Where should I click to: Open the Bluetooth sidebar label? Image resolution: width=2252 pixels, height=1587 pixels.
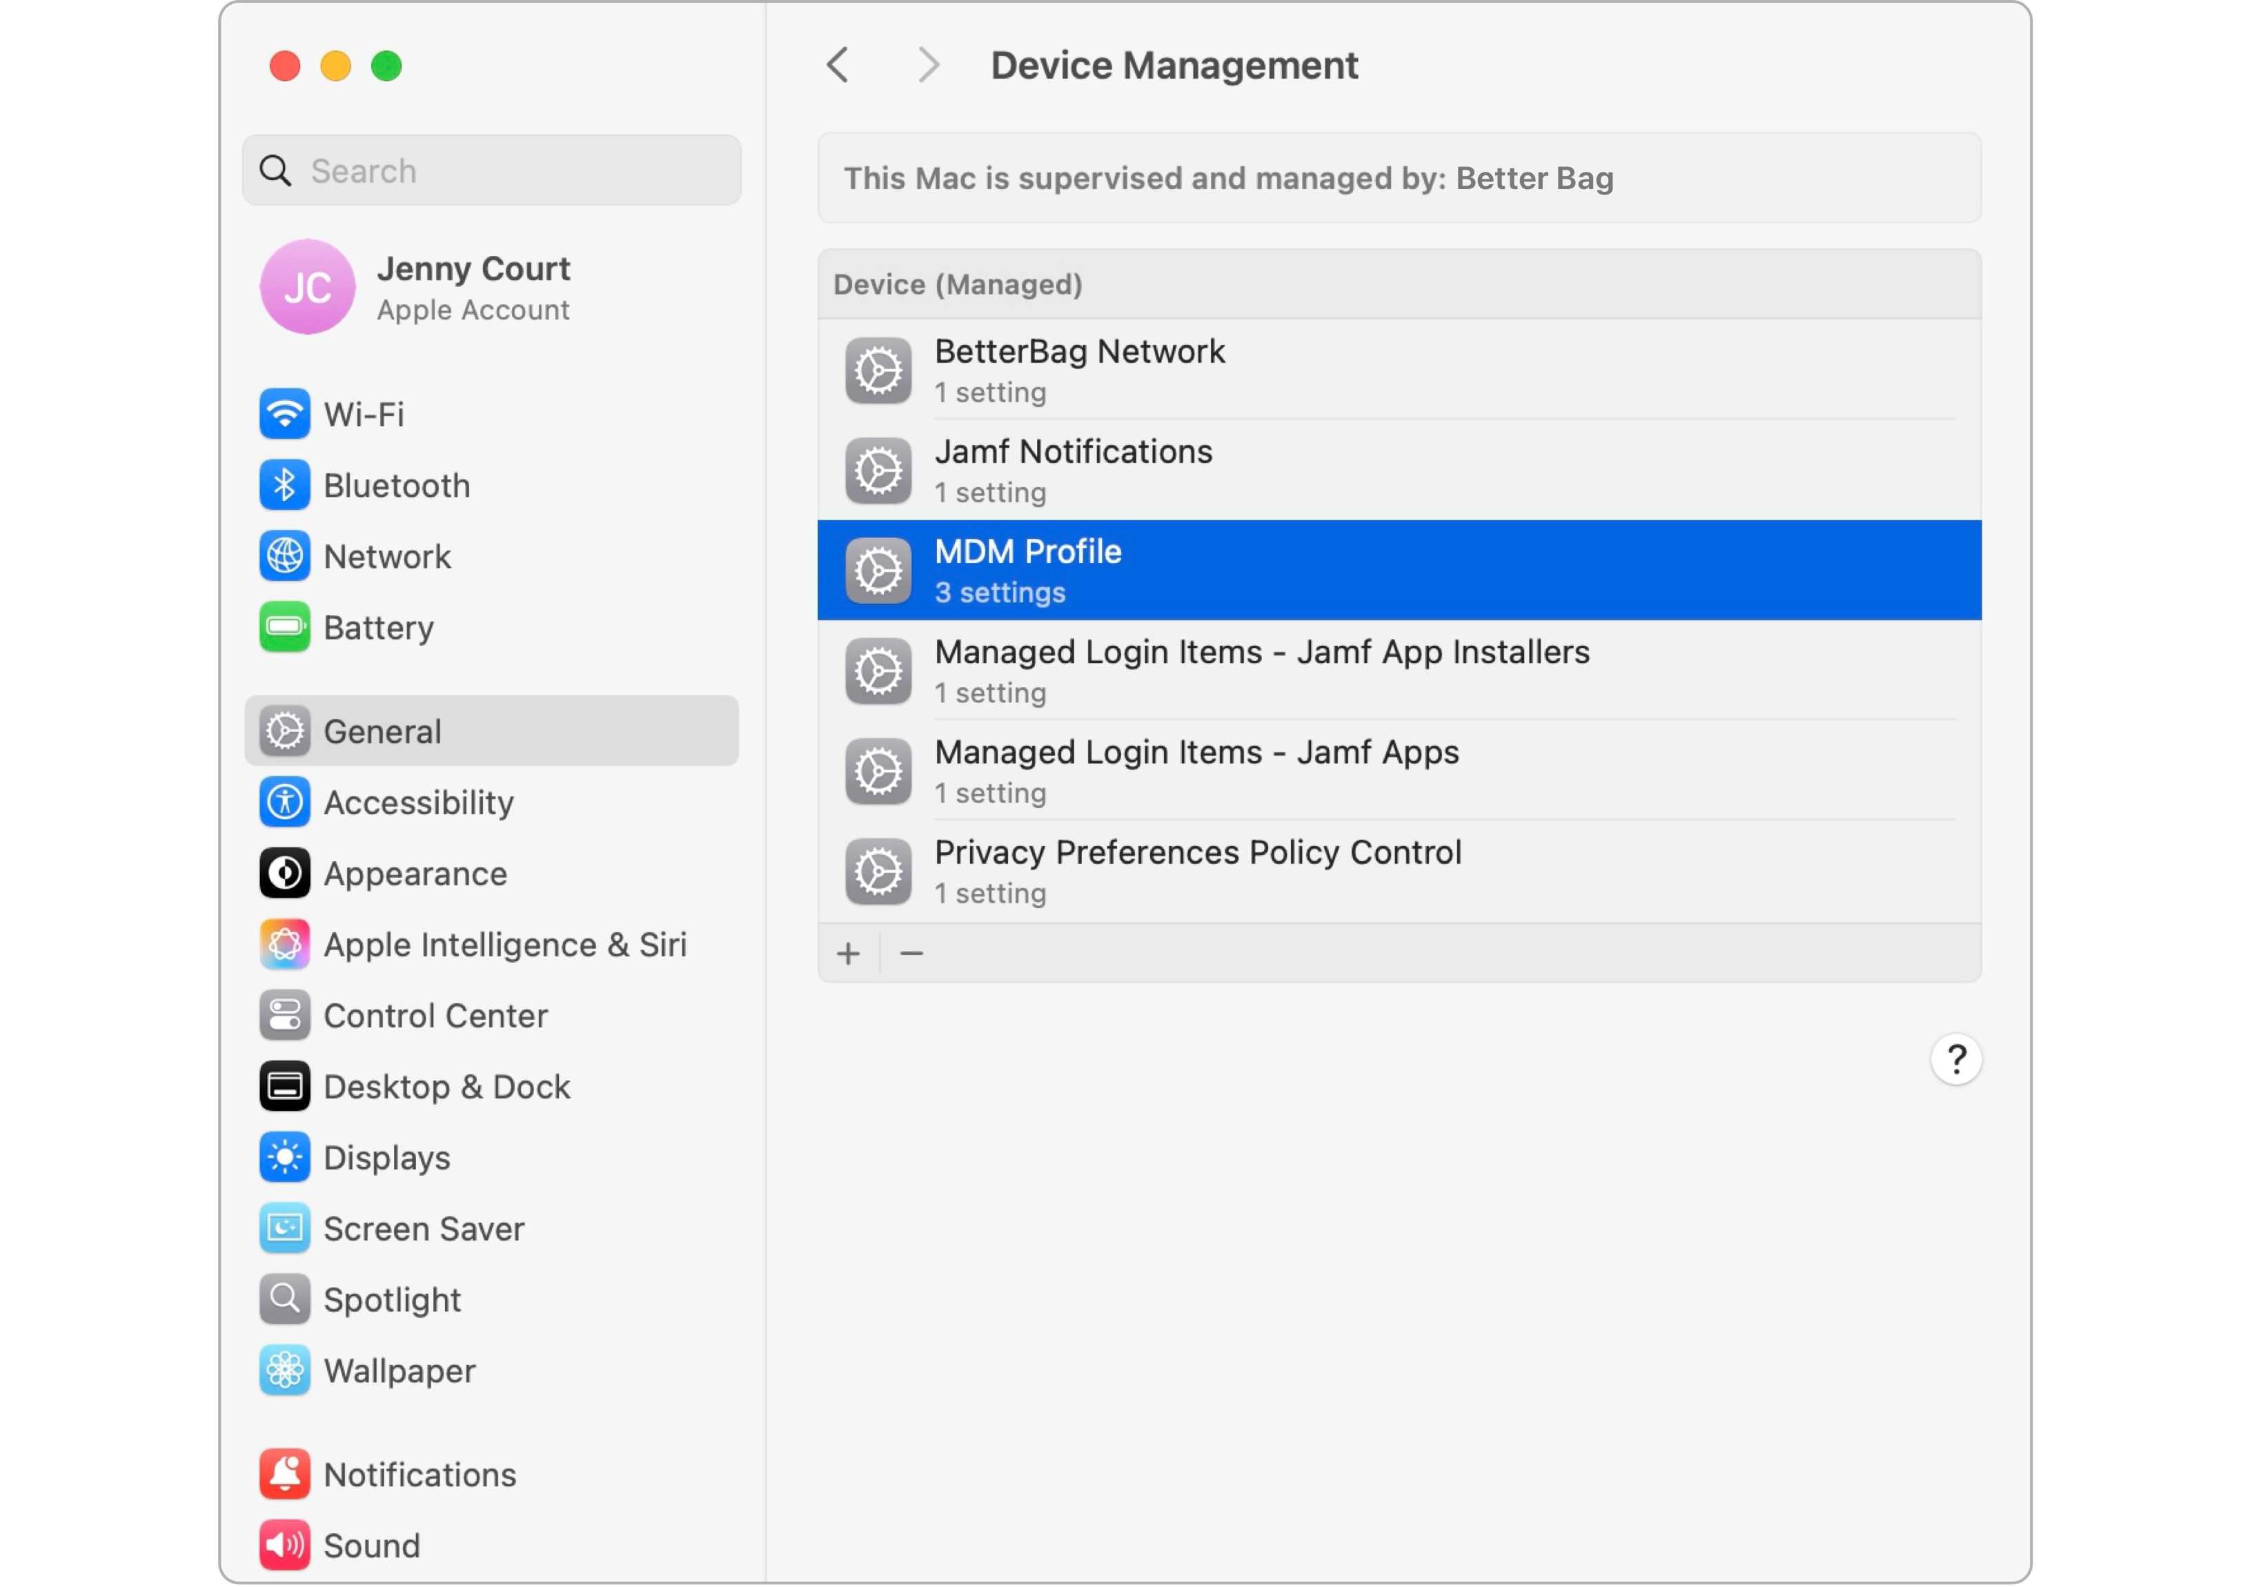pyautogui.click(x=396, y=486)
